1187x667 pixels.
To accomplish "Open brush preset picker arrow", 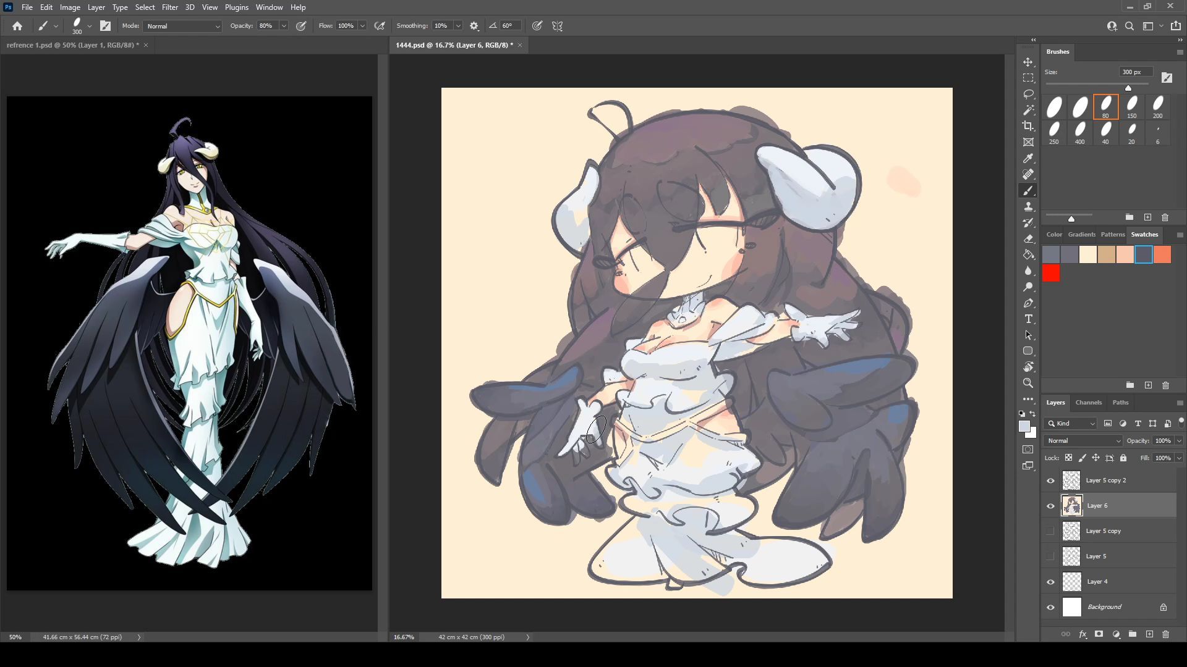I will [90, 26].
